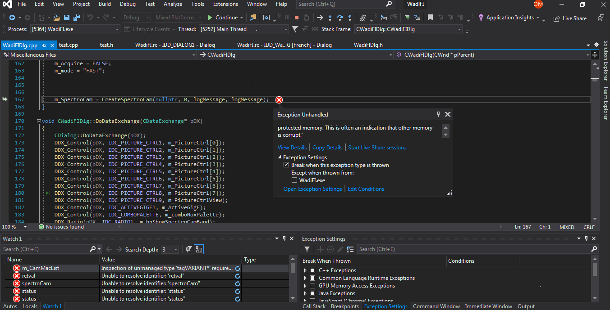Refresh the m_CamMacList watch value
The width and height of the screenshot is (610, 310).
tap(238, 268)
